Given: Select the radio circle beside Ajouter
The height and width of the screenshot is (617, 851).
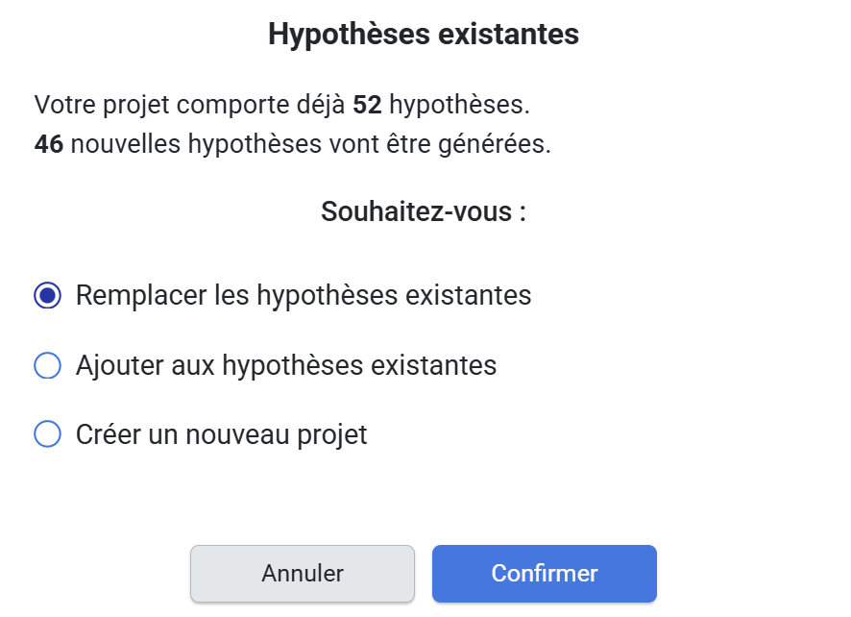Looking at the screenshot, I should pyautogui.click(x=47, y=366).
